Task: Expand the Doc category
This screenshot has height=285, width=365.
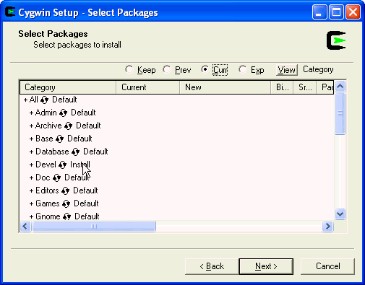Action: coord(31,178)
